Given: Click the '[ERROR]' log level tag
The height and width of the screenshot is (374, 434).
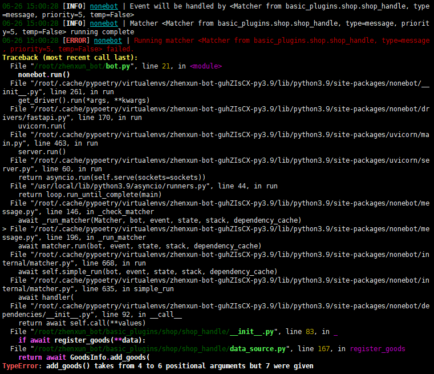Looking at the screenshot, I should pos(76,41).
